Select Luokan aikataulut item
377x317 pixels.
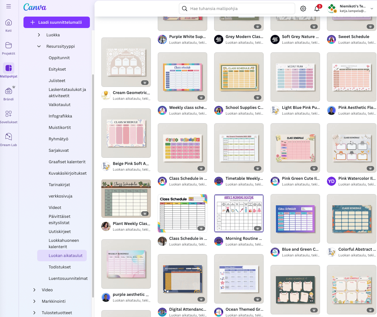pos(62,256)
